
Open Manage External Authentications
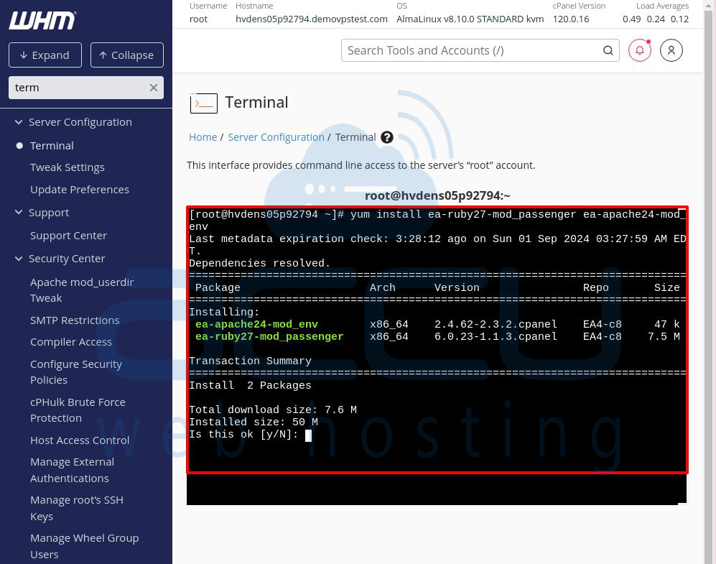pyautogui.click(x=72, y=470)
